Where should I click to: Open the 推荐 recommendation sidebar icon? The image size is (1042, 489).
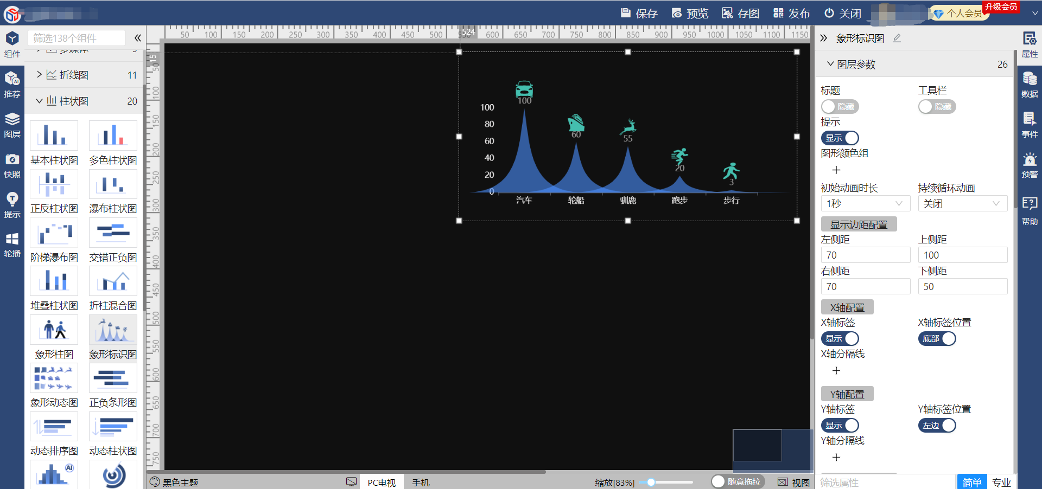[12, 85]
